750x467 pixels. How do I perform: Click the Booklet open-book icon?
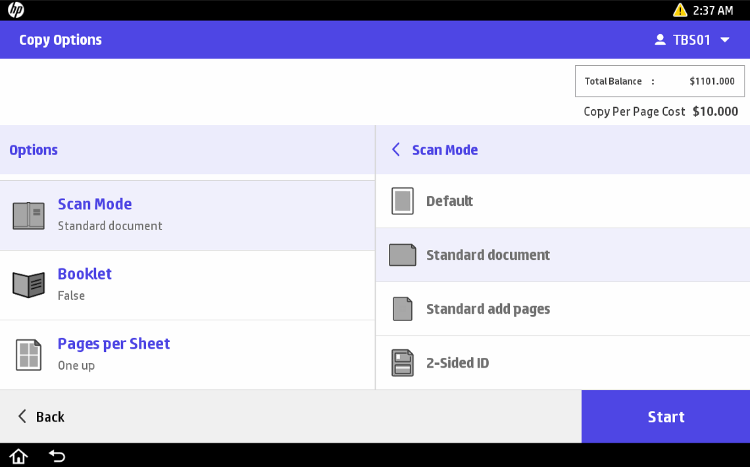29,285
